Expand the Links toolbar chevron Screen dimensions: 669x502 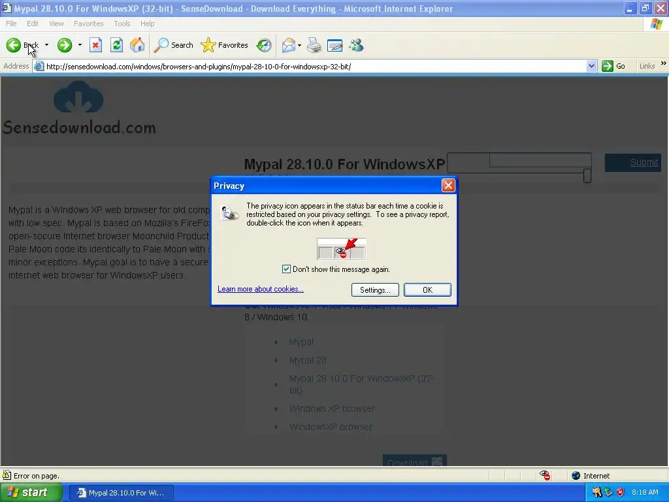pos(664,63)
